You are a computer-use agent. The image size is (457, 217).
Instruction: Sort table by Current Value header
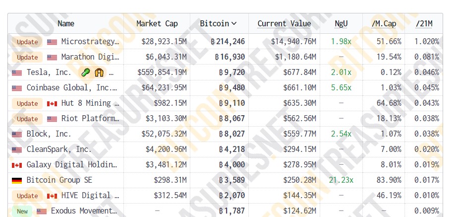click(284, 23)
